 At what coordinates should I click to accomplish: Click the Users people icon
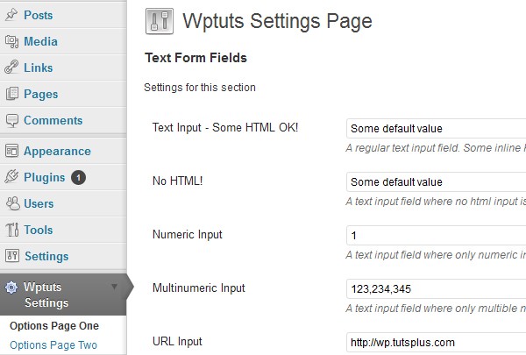[x=13, y=203]
